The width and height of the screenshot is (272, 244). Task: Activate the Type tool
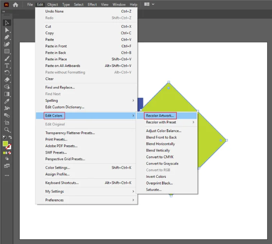click(x=7, y=65)
